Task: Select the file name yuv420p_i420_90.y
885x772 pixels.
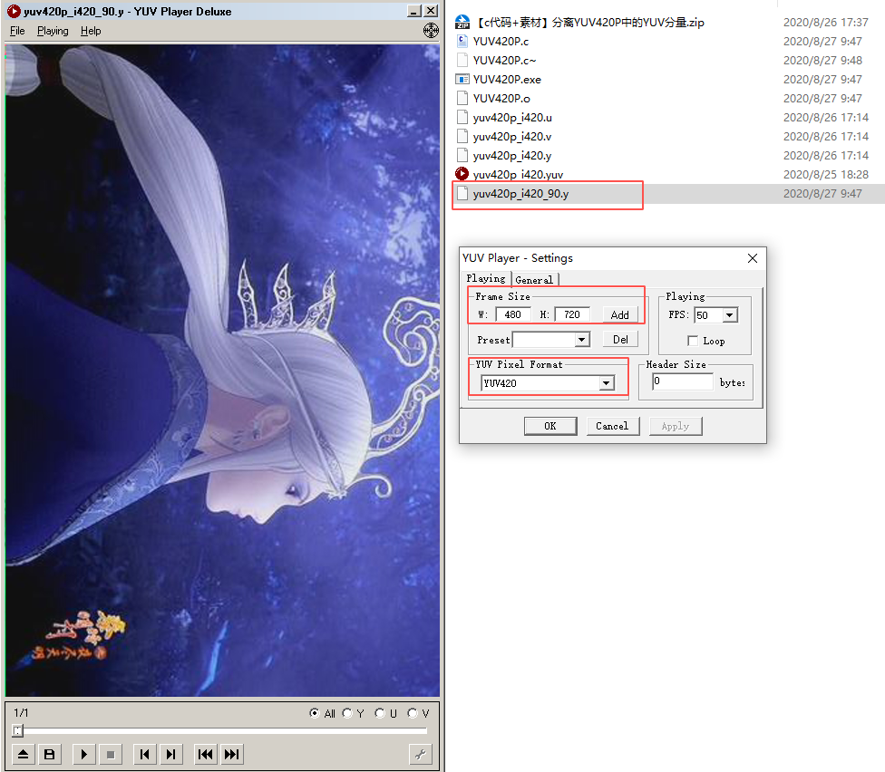Action: 520,193
